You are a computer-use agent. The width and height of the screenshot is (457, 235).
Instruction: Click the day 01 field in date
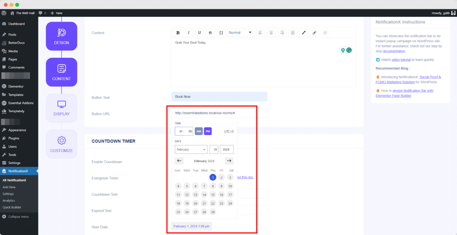[x=214, y=150]
